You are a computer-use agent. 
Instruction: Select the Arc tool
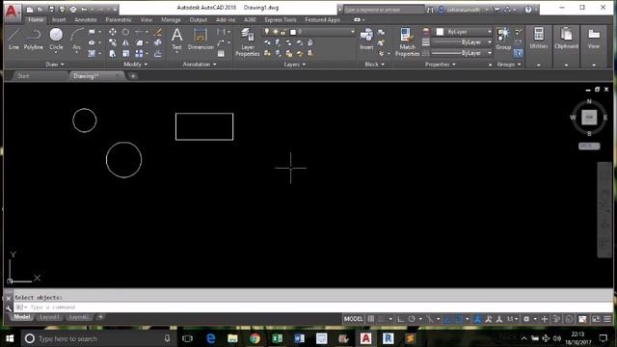(76, 39)
